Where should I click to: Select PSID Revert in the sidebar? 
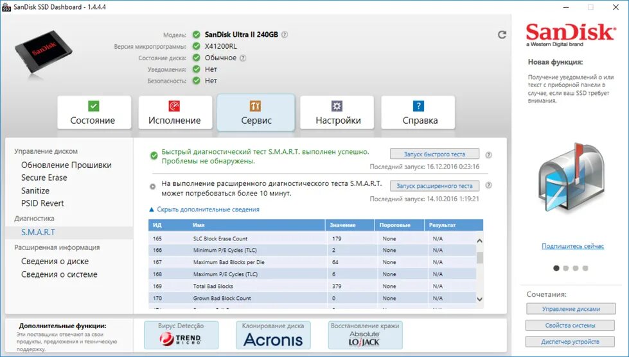coord(42,203)
